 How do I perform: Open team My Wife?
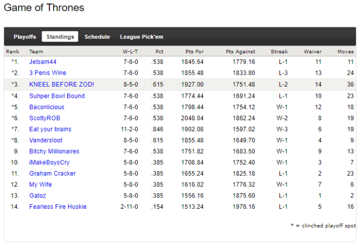pyautogui.click(x=41, y=184)
